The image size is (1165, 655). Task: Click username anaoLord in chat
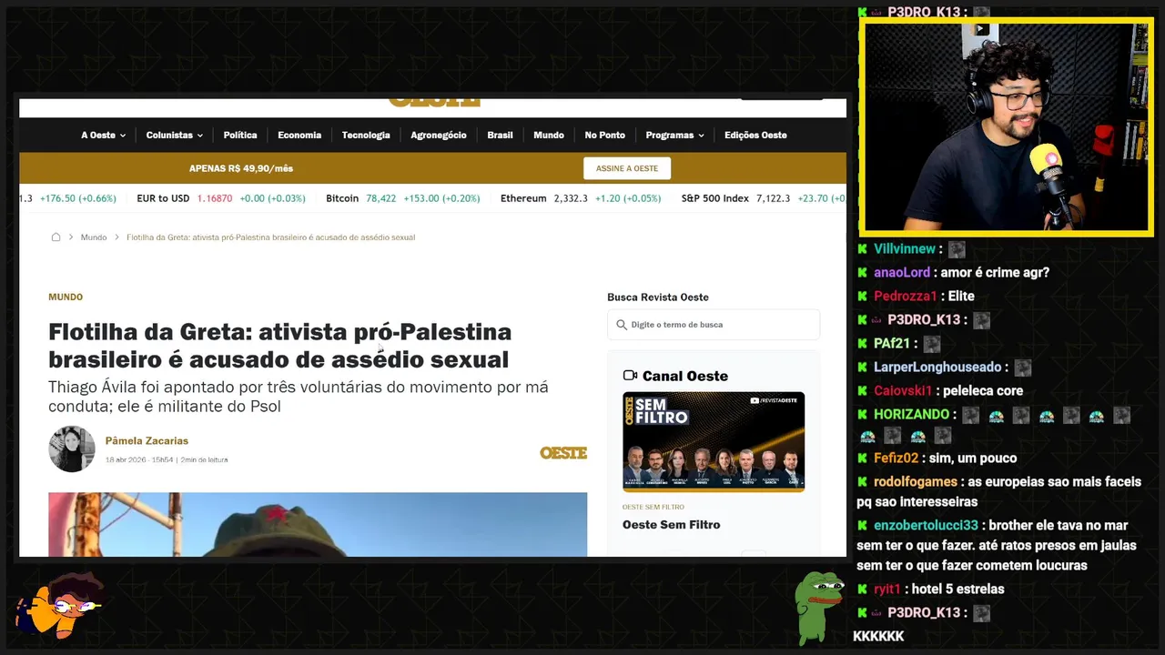tap(902, 272)
